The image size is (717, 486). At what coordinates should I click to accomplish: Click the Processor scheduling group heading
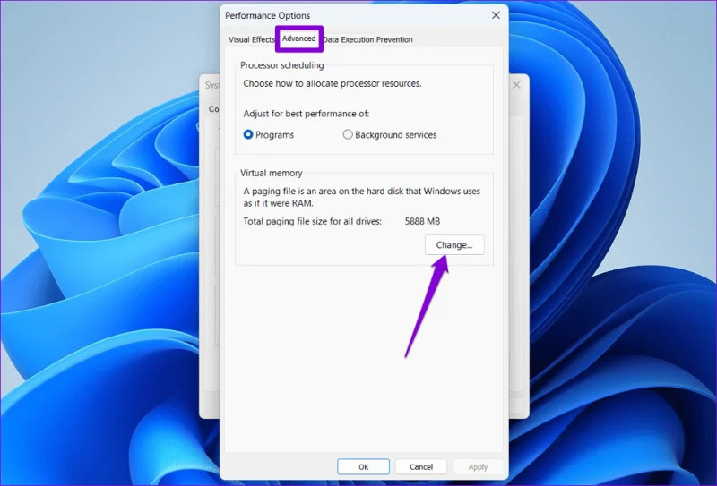[x=282, y=65]
